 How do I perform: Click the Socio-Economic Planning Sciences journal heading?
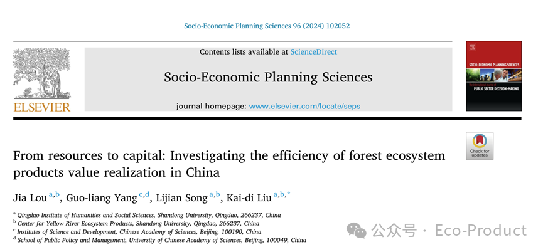(269, 76)
